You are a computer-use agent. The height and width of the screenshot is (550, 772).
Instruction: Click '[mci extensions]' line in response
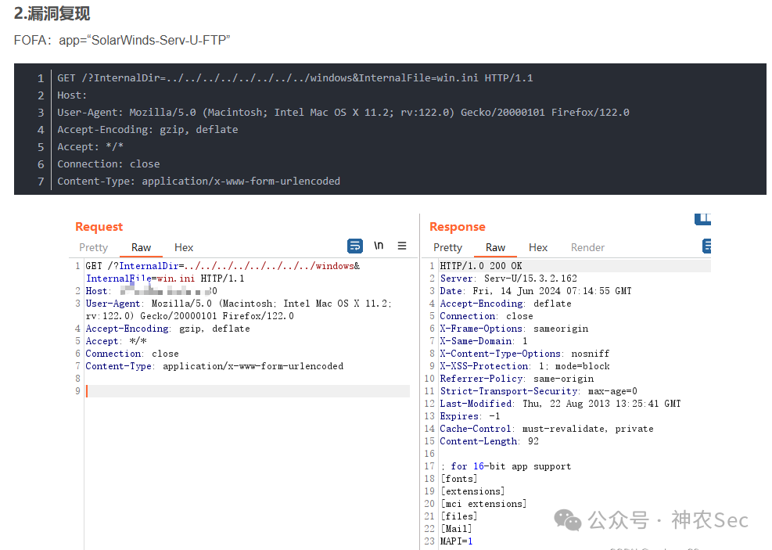(483, 504)
